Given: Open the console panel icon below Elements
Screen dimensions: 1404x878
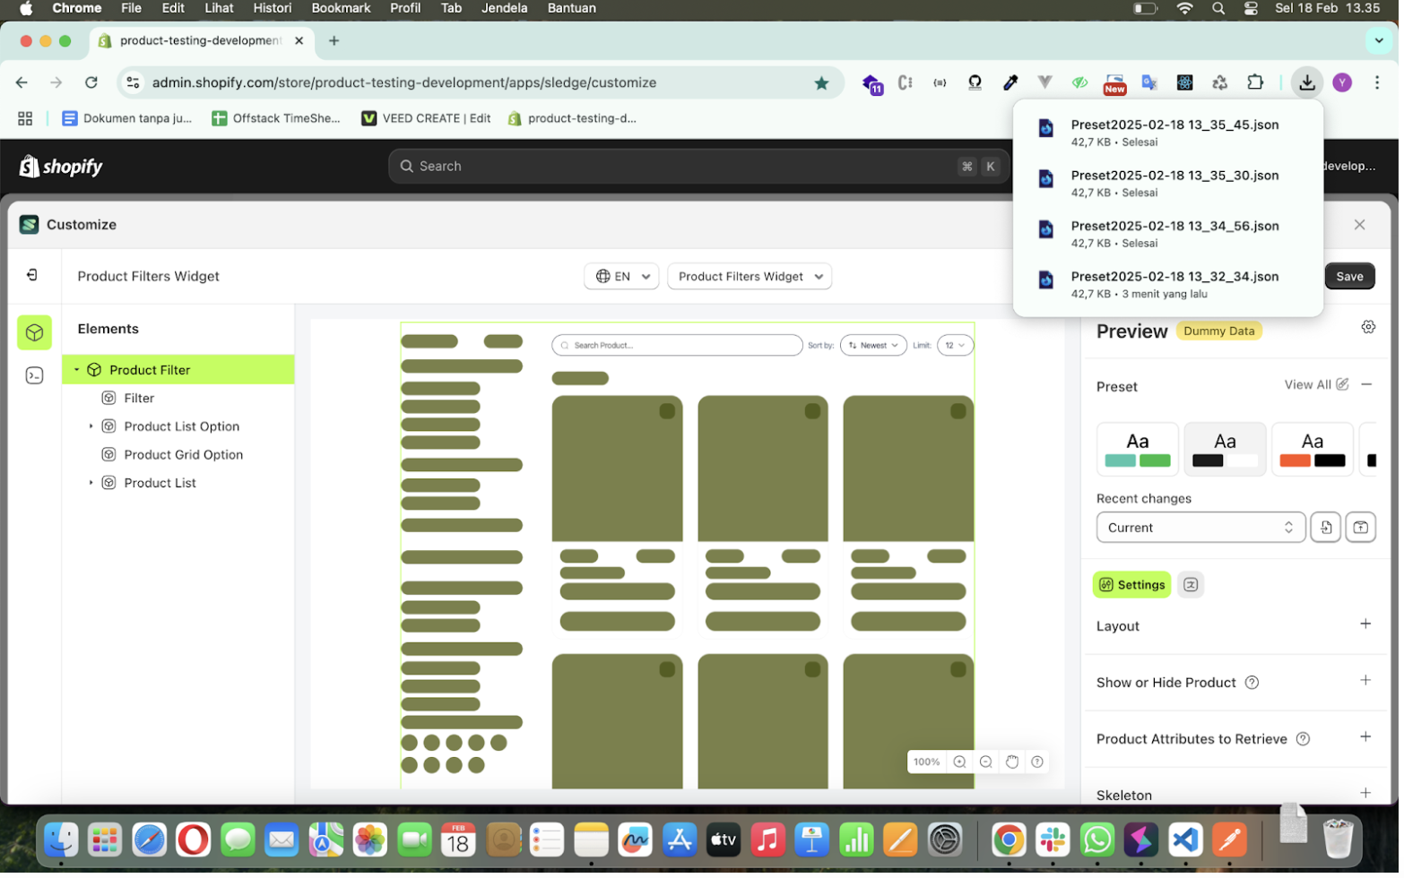Looking at the screenshot, I should (x=33, y=375).
